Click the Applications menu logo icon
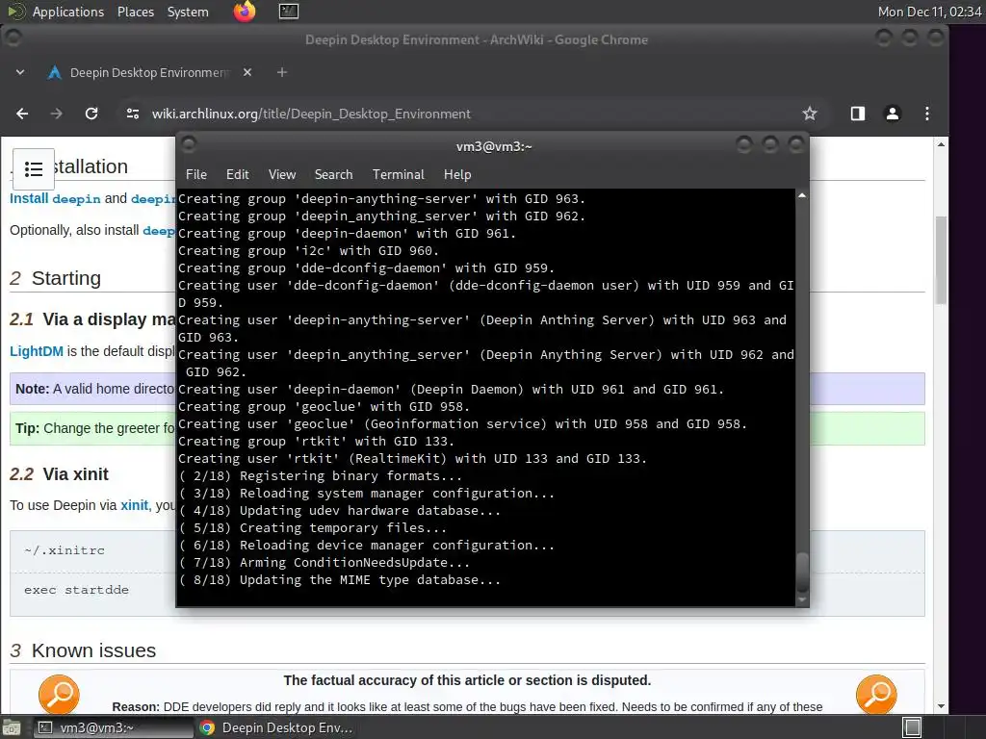The image size is (986, 739). (16, 12)
